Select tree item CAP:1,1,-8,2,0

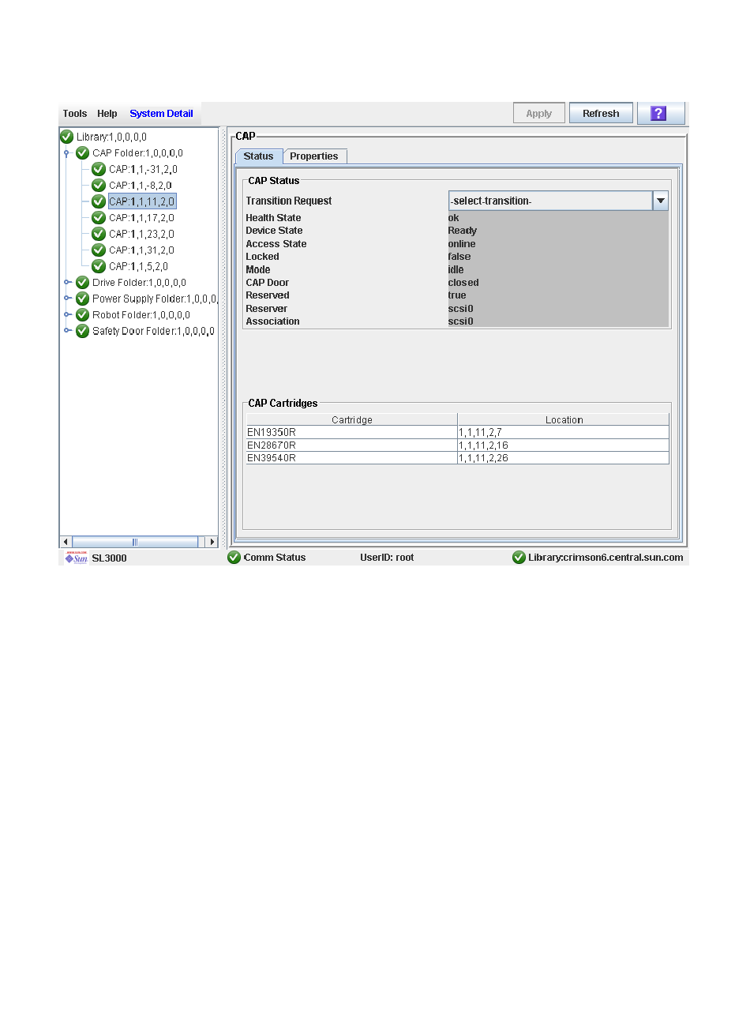[141, 186]
